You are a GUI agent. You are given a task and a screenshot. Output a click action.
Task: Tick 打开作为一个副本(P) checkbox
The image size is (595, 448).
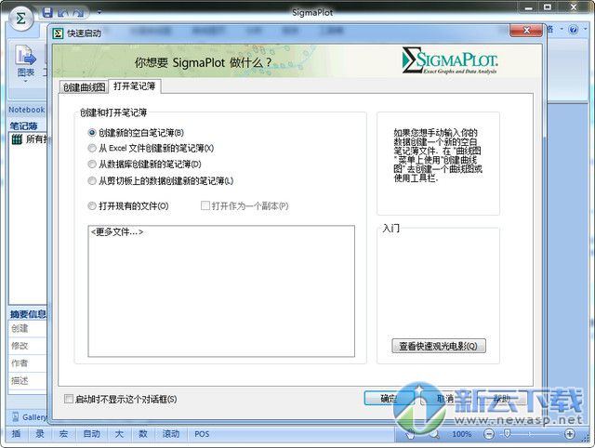[205, 205]
